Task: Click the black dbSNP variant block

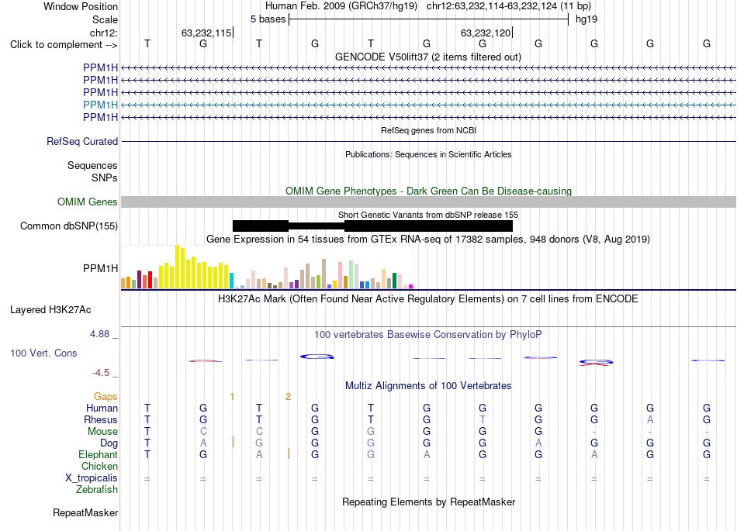Action: 372,226
